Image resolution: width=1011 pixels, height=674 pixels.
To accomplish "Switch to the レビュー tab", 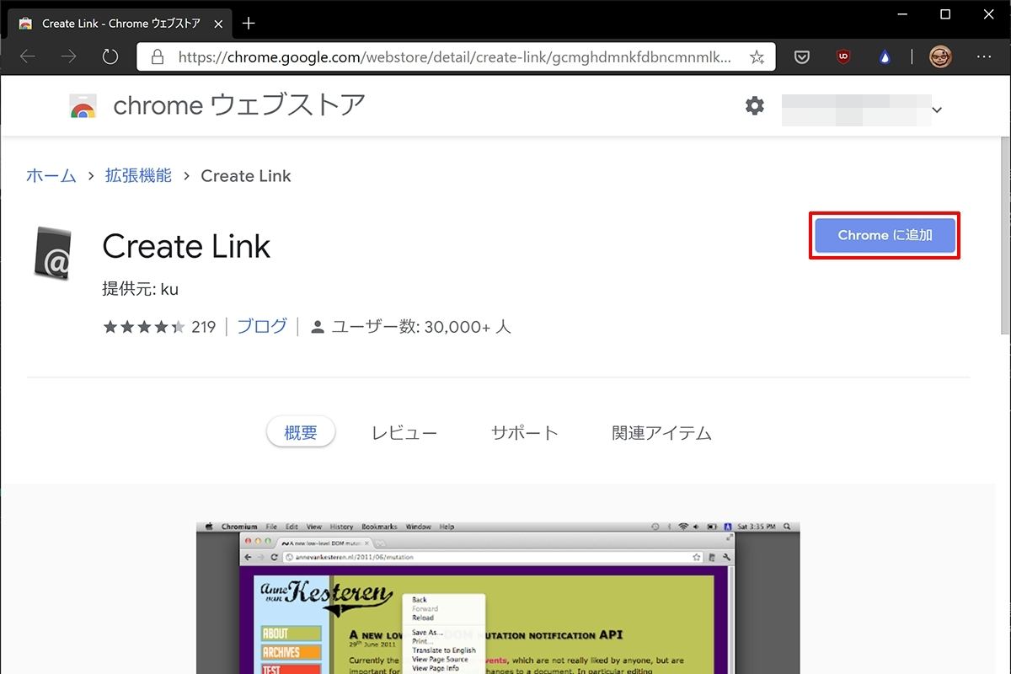I will tap(404, 433).
